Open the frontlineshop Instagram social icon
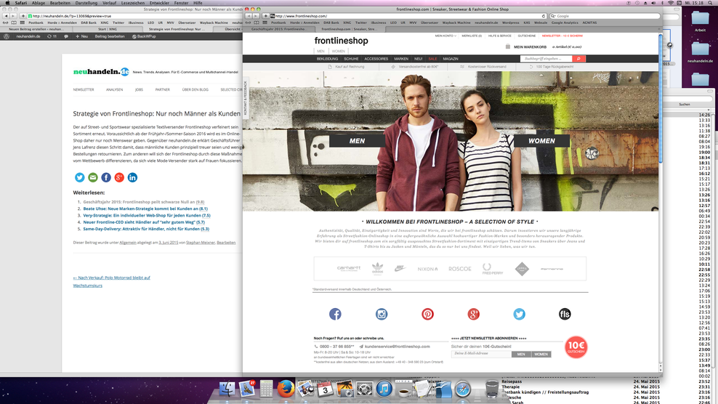718x404 pixels. point(382,314)
